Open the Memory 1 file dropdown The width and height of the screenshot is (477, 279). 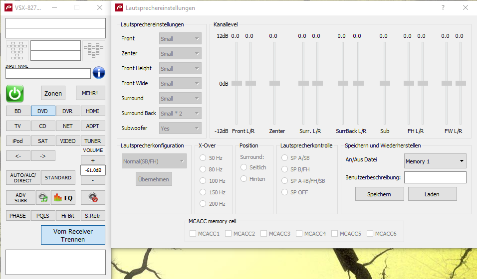pyautogui.click(x=435, y=161)
